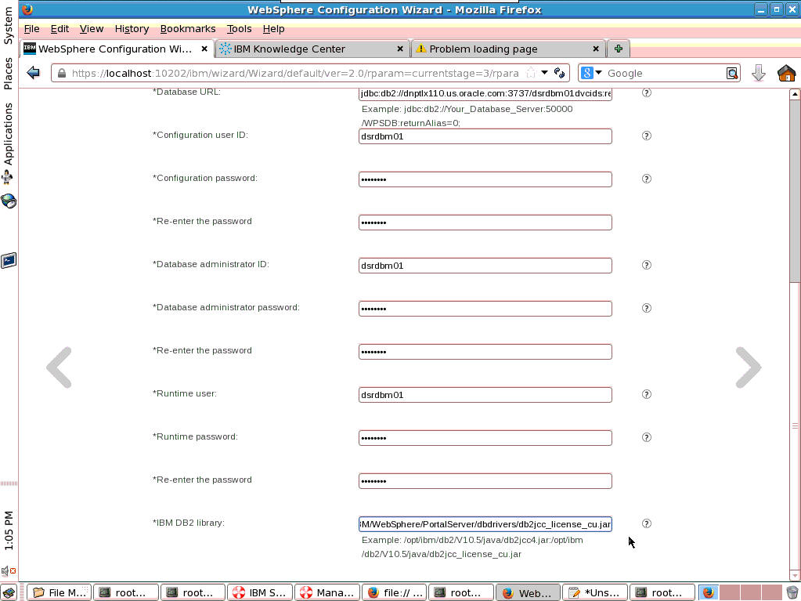The height and width of the screenshot is (601, 801).
Task: Open the File Manager taskbar item
Action: (60, 592)
